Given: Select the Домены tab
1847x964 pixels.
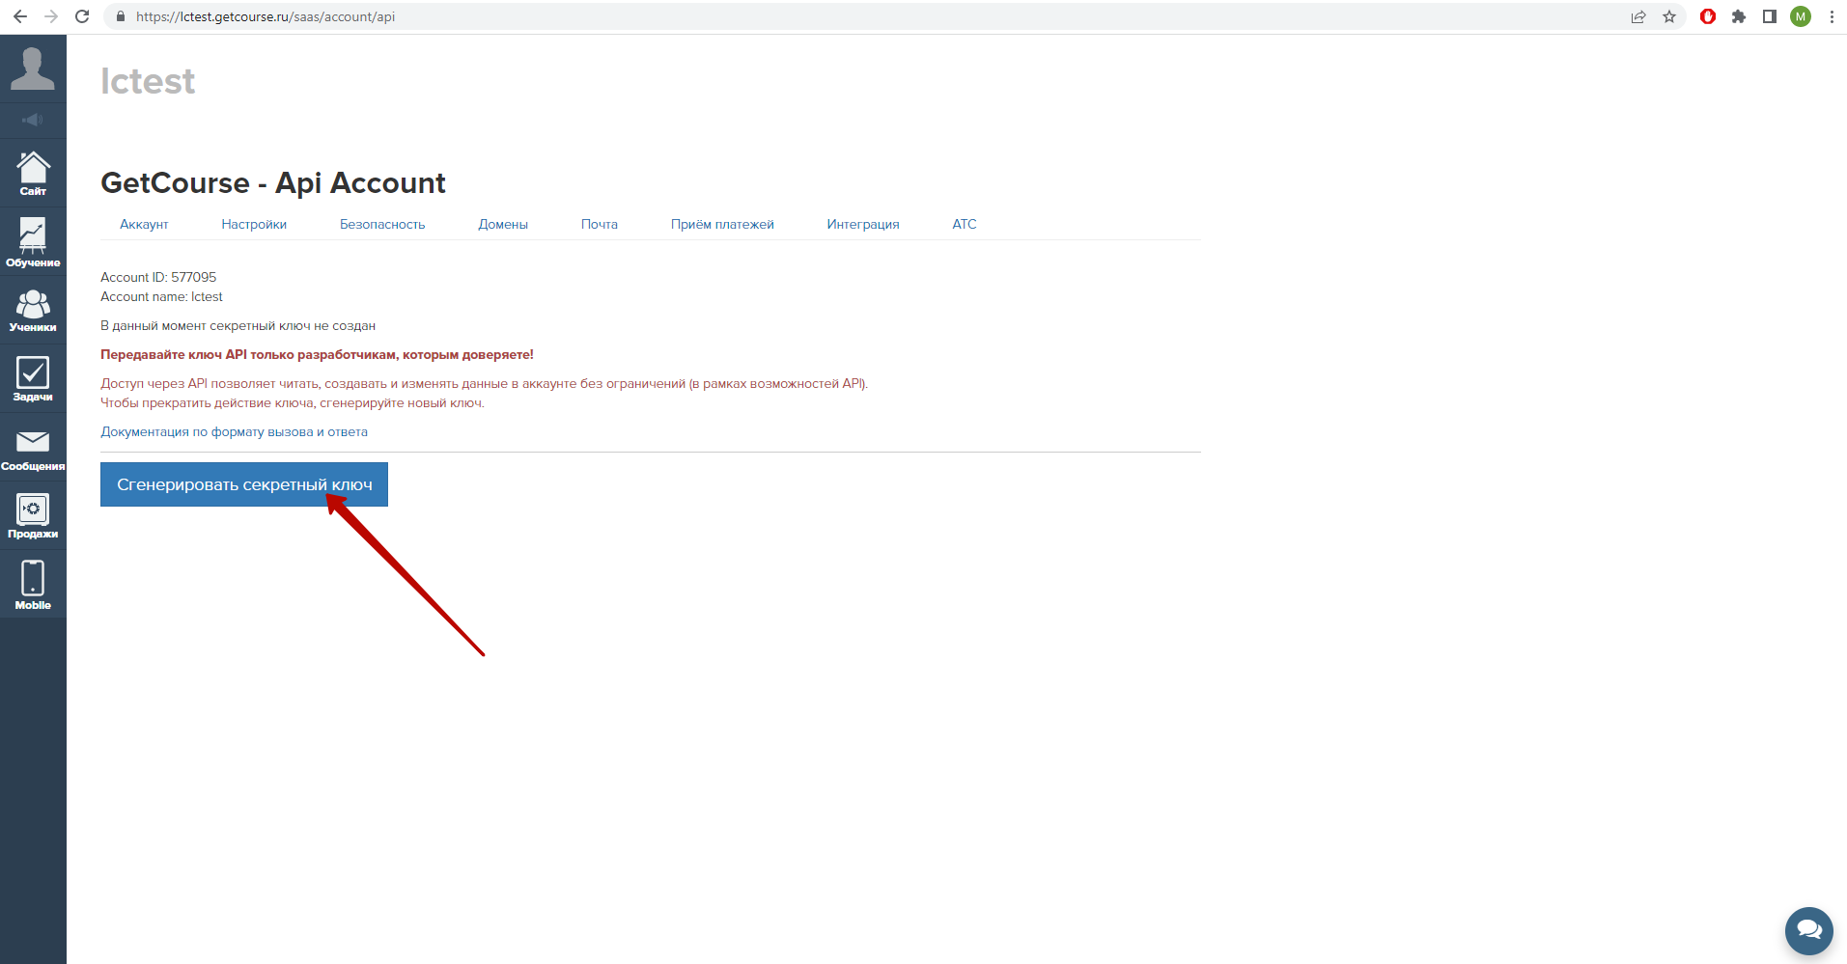Looking at the screenshot, I should pos(503,224).
